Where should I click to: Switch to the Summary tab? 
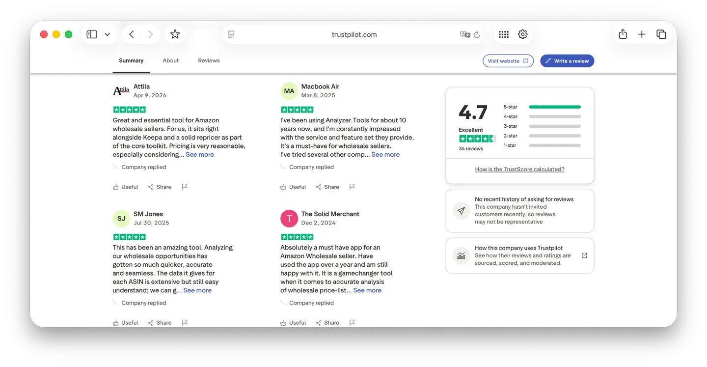[131, 61]
